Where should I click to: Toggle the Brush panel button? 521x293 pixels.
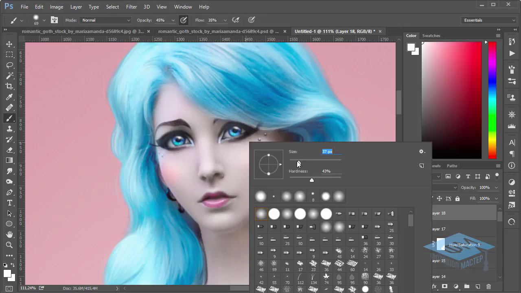click(x=54, y=20)
